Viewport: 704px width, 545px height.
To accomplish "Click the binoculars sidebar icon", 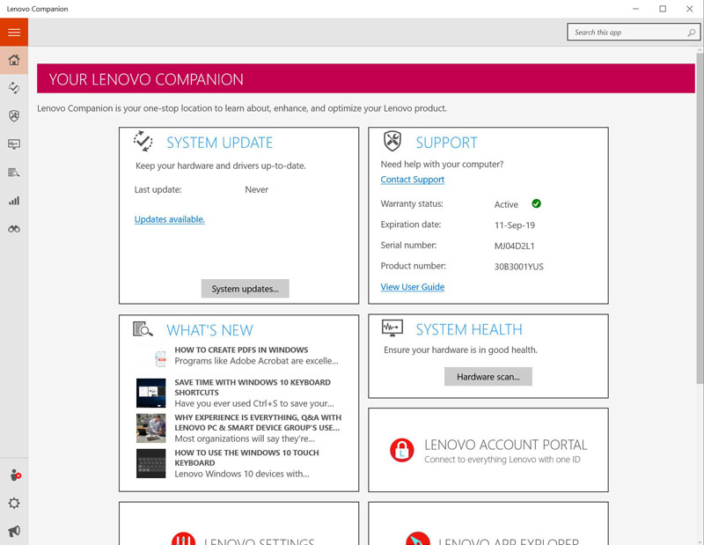I will pyautogui.click(x=14, y=229).
